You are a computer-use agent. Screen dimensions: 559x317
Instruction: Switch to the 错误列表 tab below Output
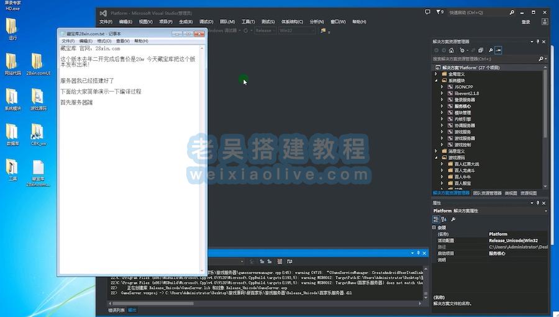(117, 310)
